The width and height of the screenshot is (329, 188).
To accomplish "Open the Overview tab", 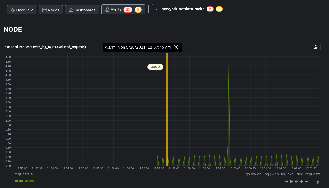I will pos(22,10).
